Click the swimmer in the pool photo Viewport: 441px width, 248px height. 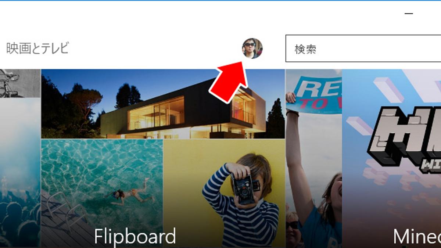(131, 193)
